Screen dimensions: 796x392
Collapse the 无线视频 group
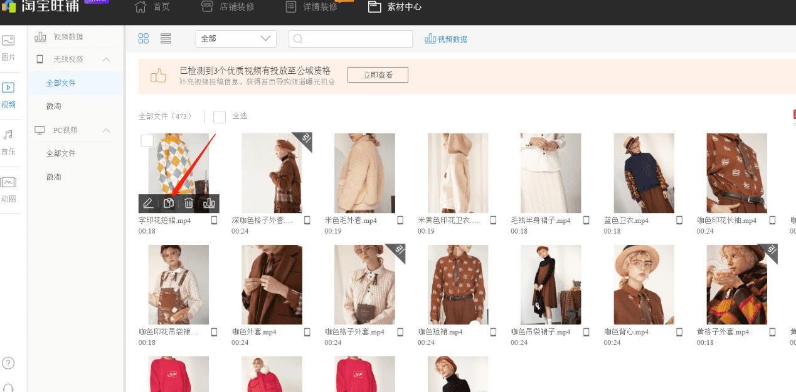(106, 59)
